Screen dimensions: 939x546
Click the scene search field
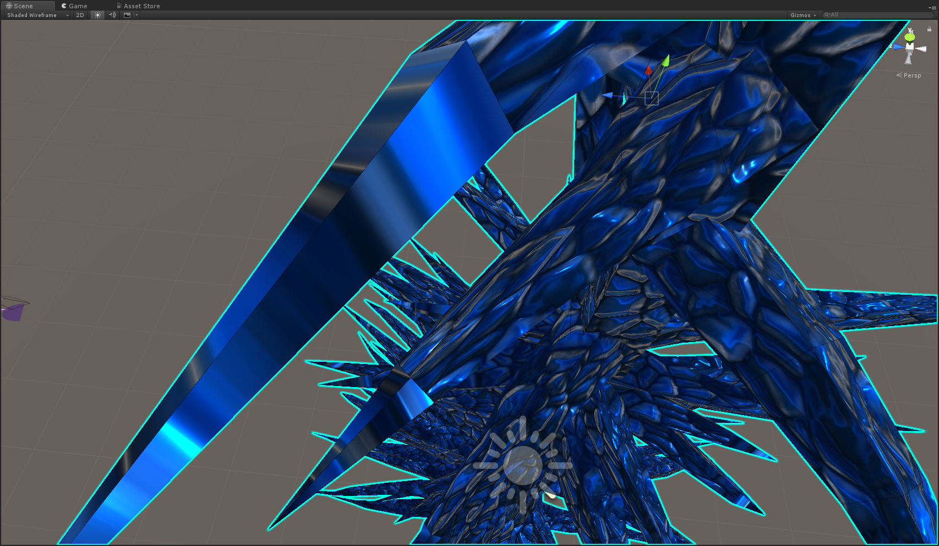(x=878, y=15)
